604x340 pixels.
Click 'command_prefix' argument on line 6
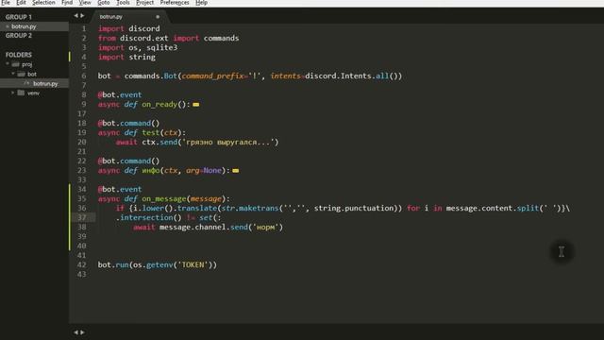coord(212,76)
